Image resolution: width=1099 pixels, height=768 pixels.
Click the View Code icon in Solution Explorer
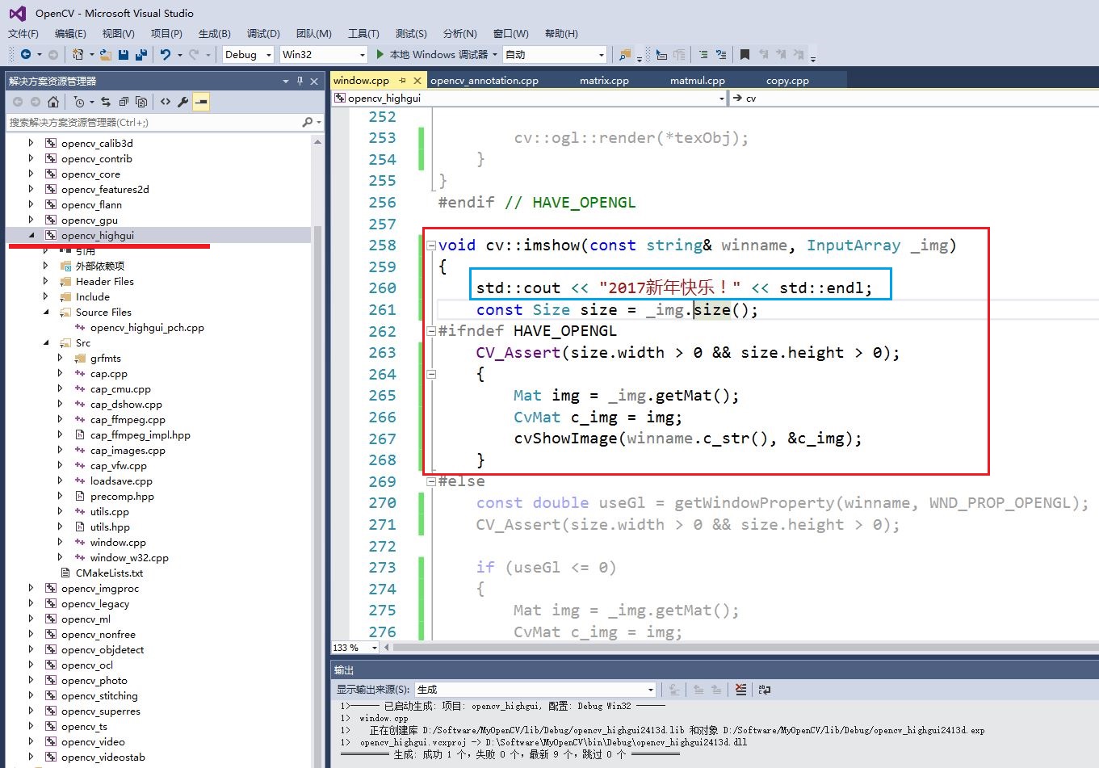click(166, 102)
